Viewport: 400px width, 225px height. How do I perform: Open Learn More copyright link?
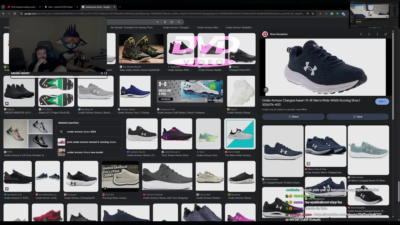(301, 109)
